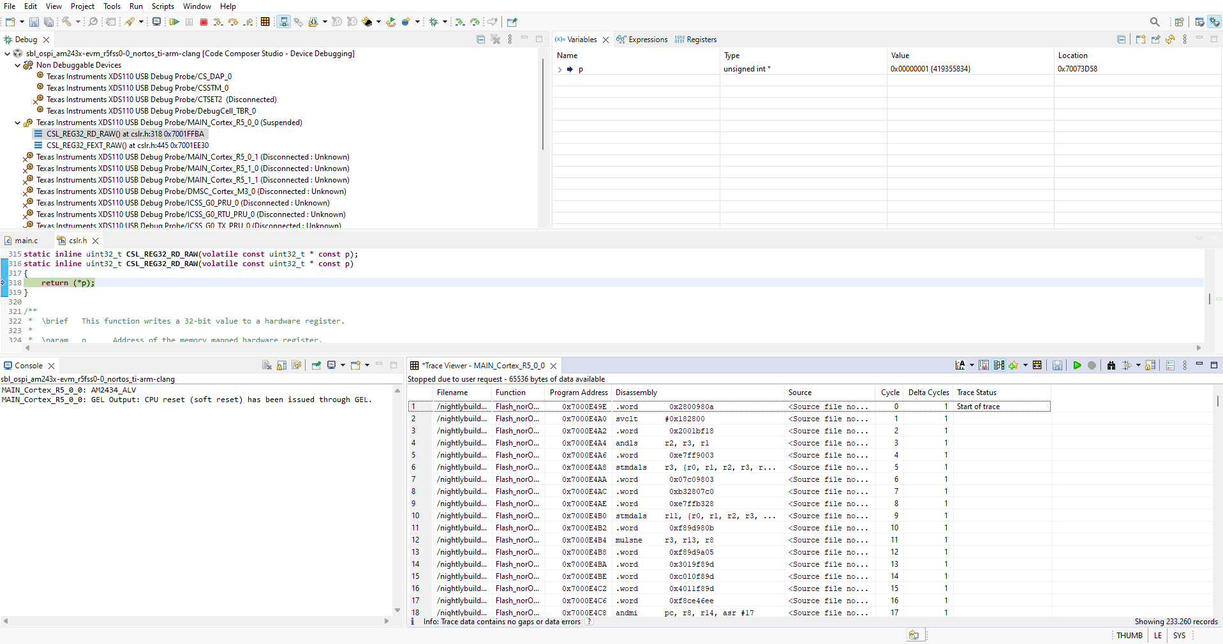1223x644 pixels.
Task: Click the Value column header in Variables
Action: coord(970,56)
